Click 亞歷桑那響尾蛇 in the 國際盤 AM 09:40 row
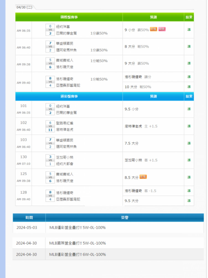208x278 pixels. pyautogui.click(x=68, y=85)
